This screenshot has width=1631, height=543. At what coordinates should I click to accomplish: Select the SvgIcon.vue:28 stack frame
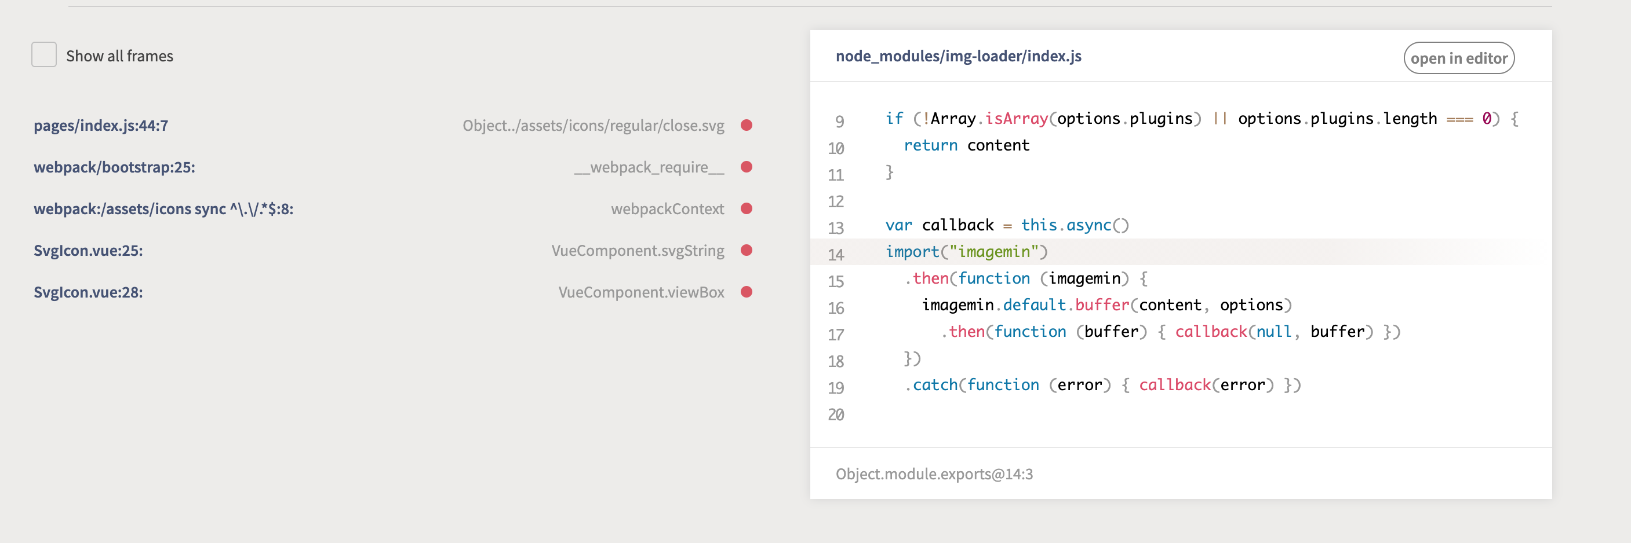(x=88, y=292)
